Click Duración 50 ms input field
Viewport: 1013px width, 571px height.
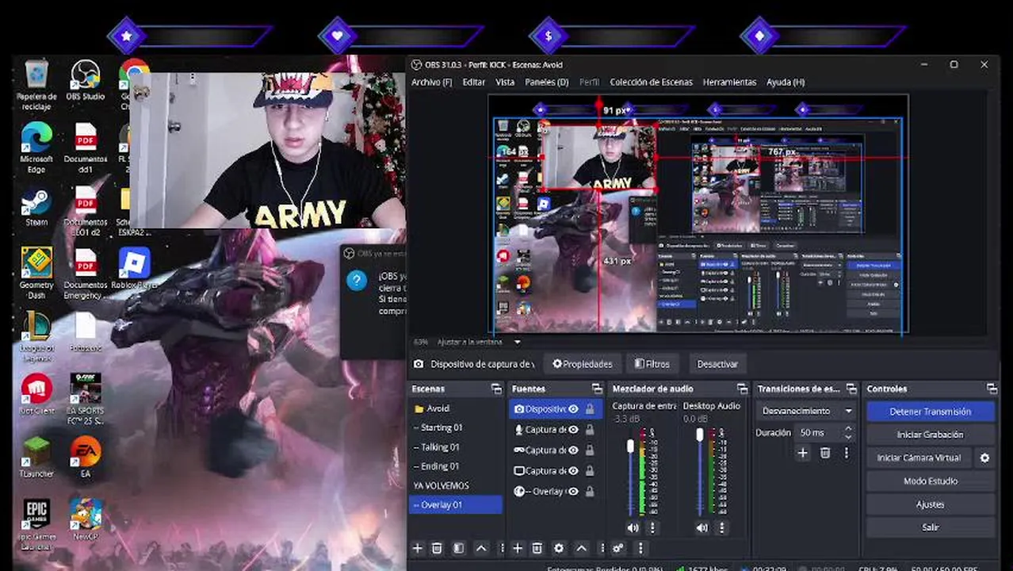click(x=819, y=432)
